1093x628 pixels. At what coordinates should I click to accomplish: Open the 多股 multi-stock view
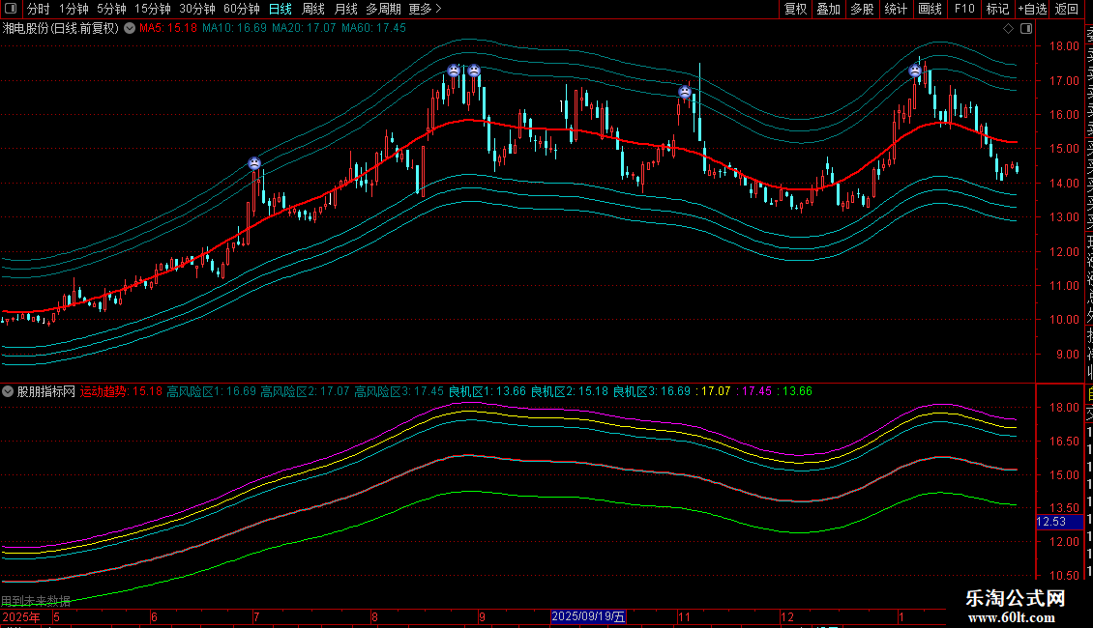point(862,9)
